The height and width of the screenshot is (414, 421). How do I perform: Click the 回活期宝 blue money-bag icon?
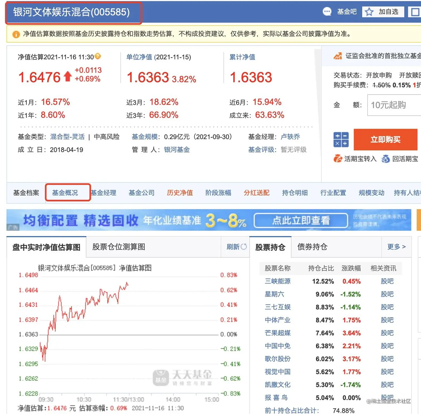click(386, 159)
